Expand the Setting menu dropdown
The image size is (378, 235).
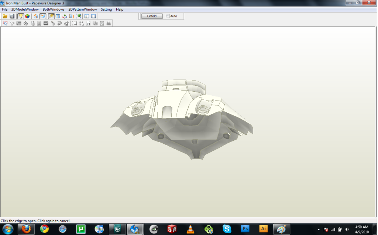[x=106, y=9]
